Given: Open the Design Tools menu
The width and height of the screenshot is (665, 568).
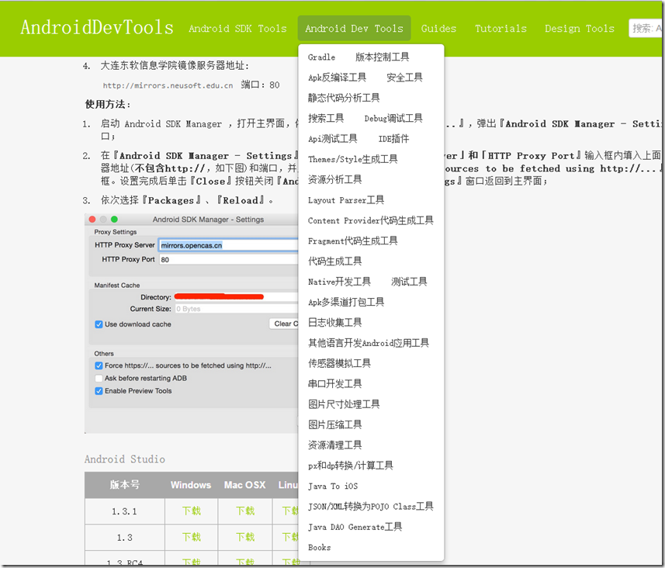Looking at the screenshot, I should tap(579, 28).
